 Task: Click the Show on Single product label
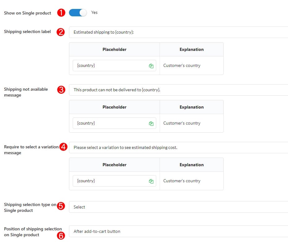(x=28, y=13)
